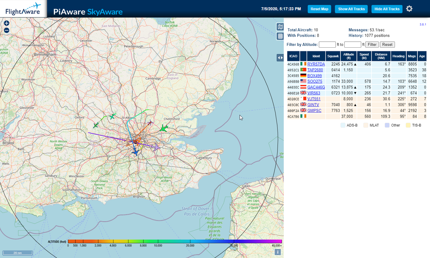Sort table by Speed column header
Screen dimensions: 430x258
(364, 56)
